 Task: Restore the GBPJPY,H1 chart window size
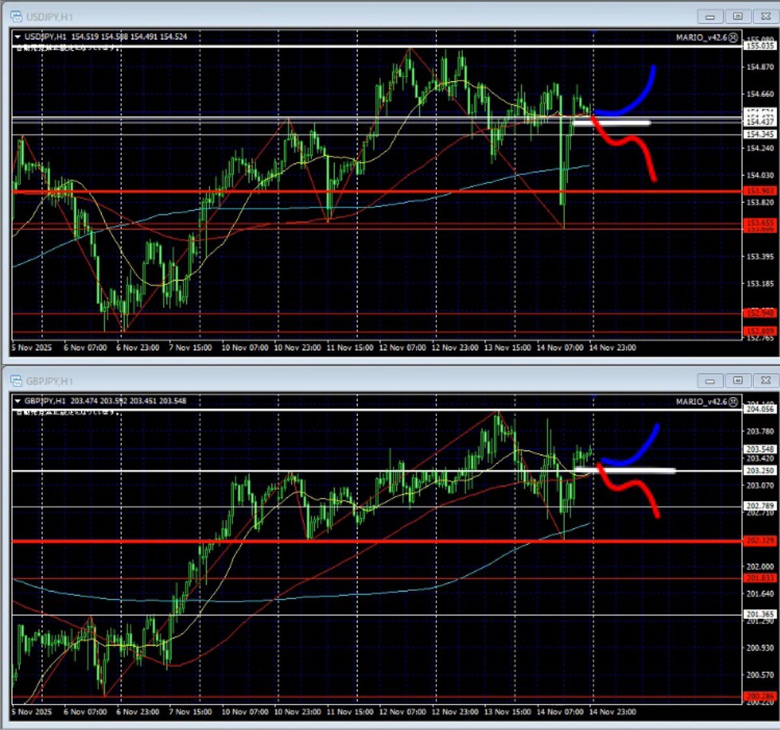[x=738, y=380]
